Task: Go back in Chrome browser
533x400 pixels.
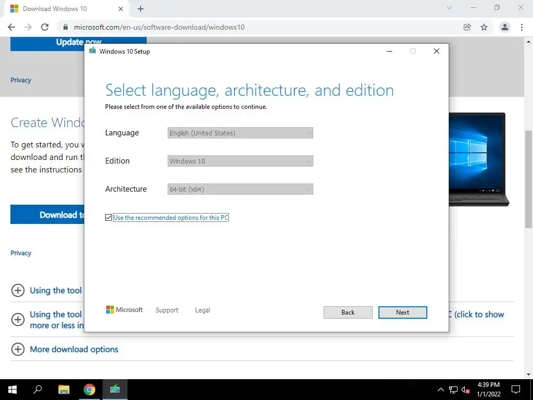Action: pos(11,27)
